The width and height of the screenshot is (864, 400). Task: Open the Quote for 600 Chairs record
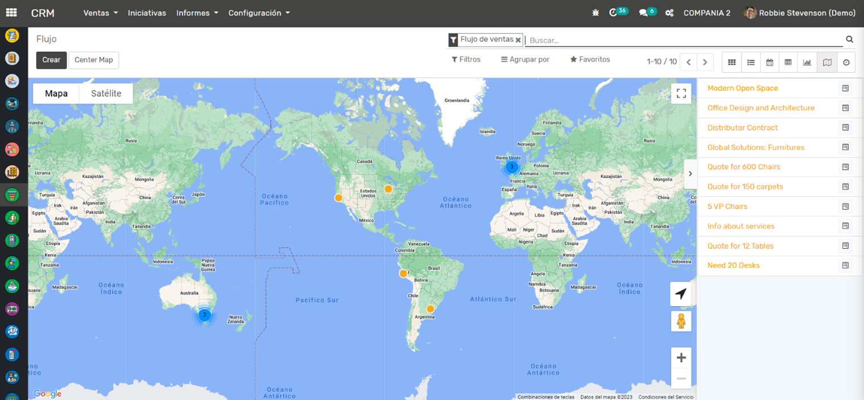743,167
